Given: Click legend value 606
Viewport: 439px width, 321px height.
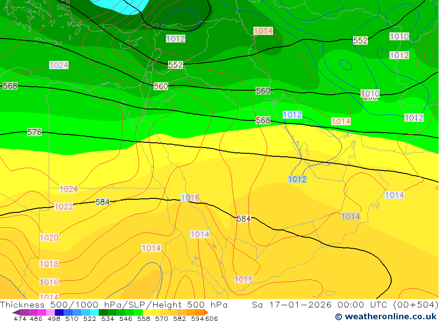Looking at the screenshot, I should [212, 318].
